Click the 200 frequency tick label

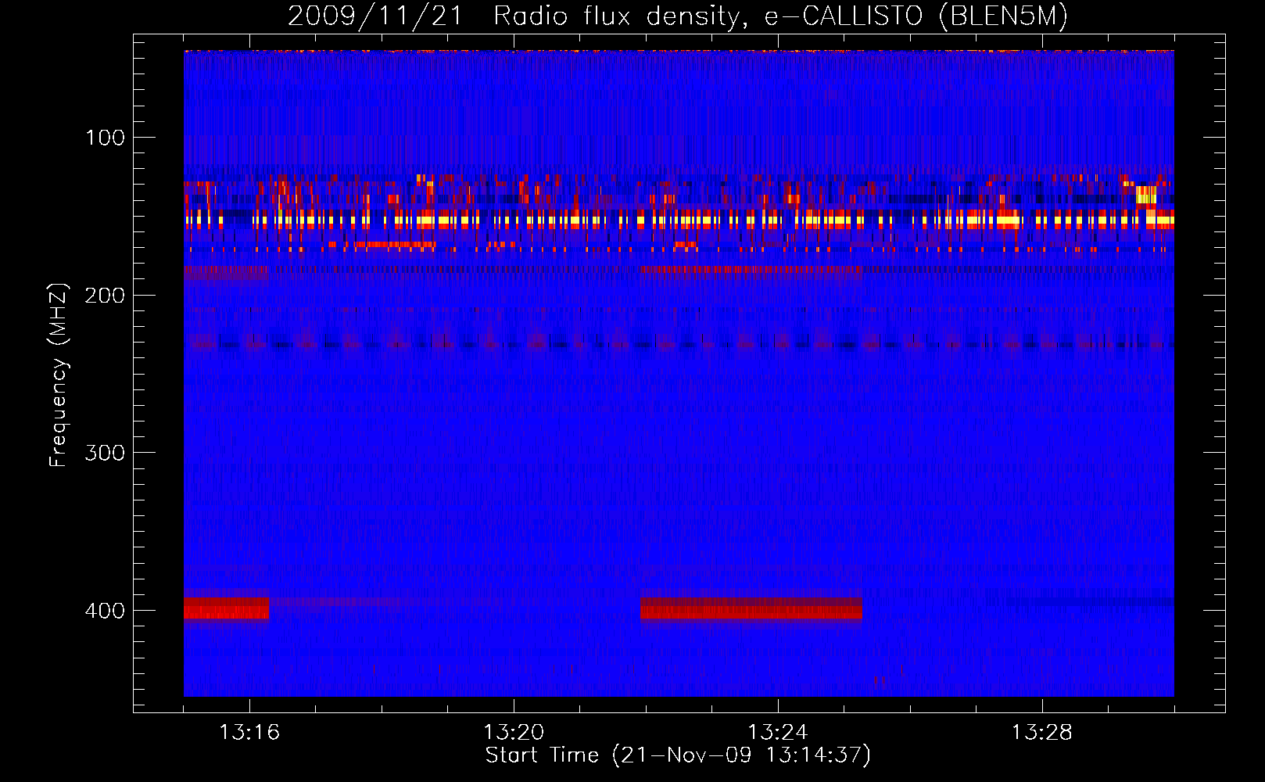[x=105, y=296]
